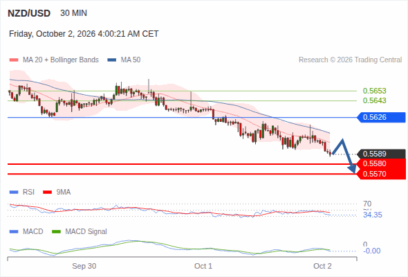Viewport: 408px width, 277px height.
Task: Click the RSI legend color swatch
Action: pyautogui.click(x=14, y=193)
